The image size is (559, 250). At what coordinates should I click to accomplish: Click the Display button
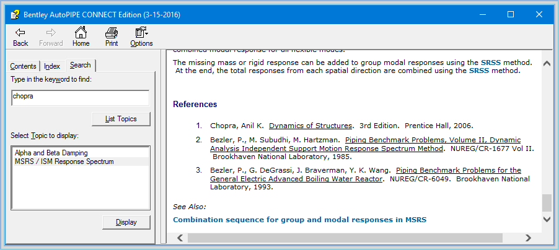click(126, 222)
